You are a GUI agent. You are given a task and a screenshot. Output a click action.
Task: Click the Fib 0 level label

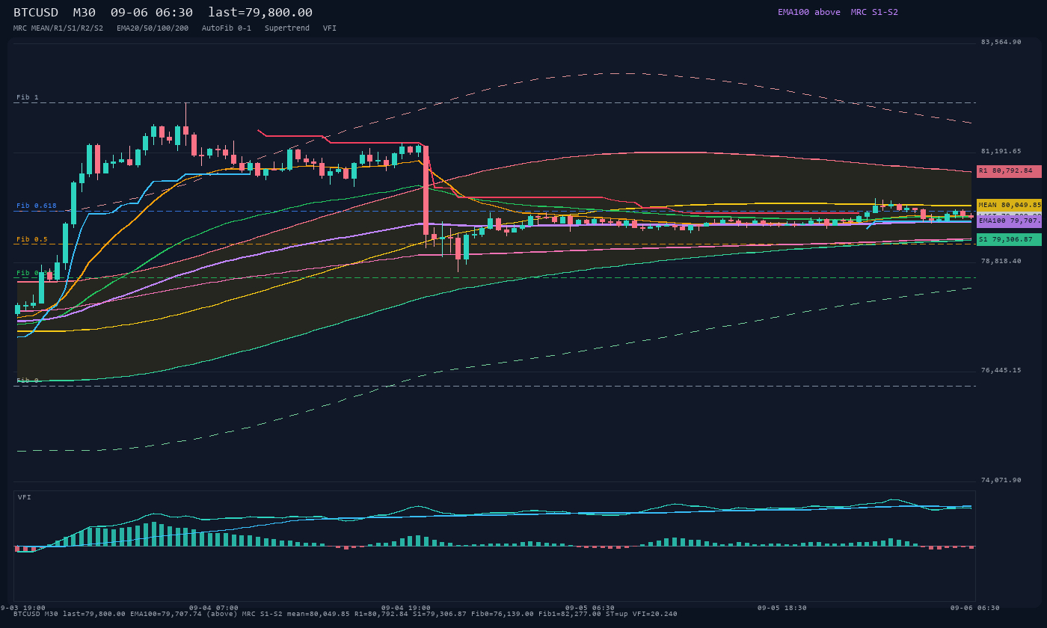(28, 381)
